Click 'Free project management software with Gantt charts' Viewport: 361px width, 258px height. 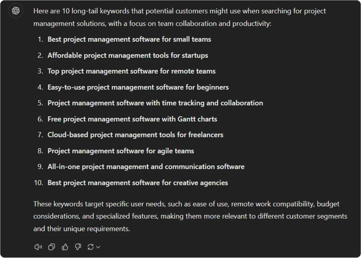pyautogui.click(x=132, y=119)
